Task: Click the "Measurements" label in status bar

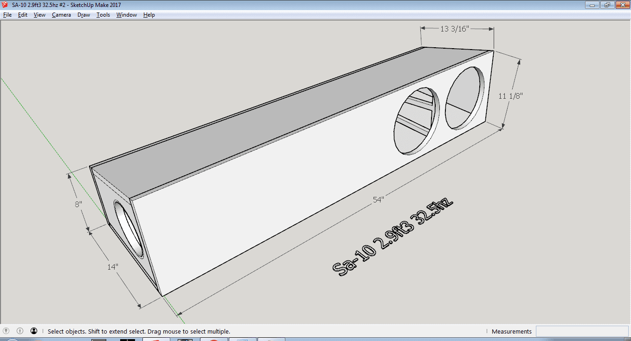Action: tap(512, 331)
